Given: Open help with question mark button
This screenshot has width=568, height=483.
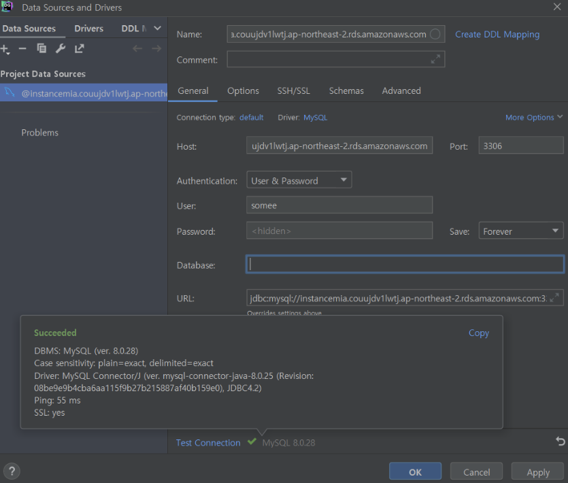Looking at the screenshot, I should tap(12, 471).
